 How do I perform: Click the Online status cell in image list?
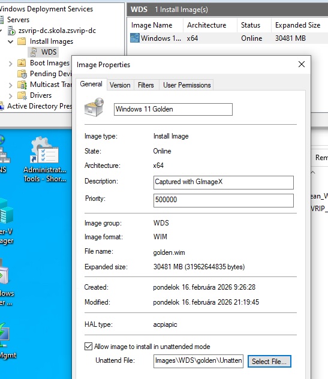coord(252,38)
